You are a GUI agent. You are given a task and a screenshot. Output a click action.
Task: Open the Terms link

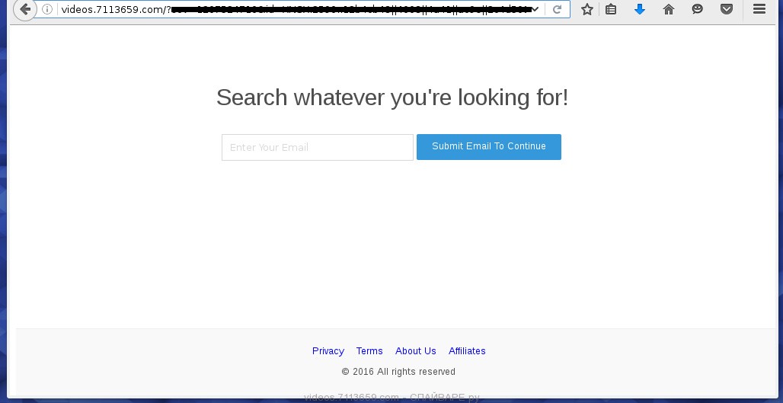pyautogui.click(x=369, y=351)
